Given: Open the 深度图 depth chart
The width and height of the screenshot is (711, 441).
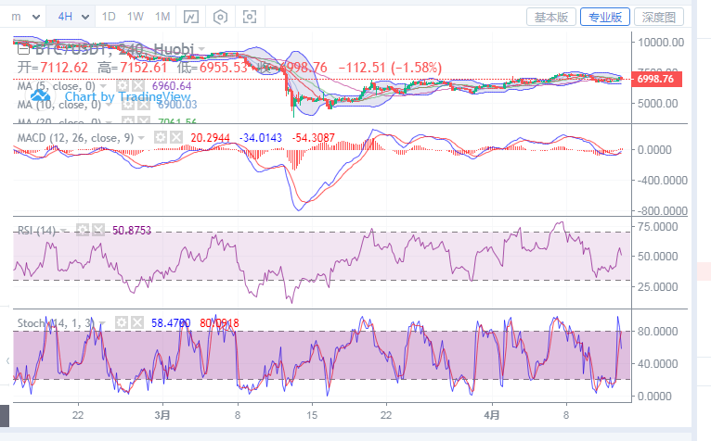Looking at the screenshot, I should pos(659,18).
